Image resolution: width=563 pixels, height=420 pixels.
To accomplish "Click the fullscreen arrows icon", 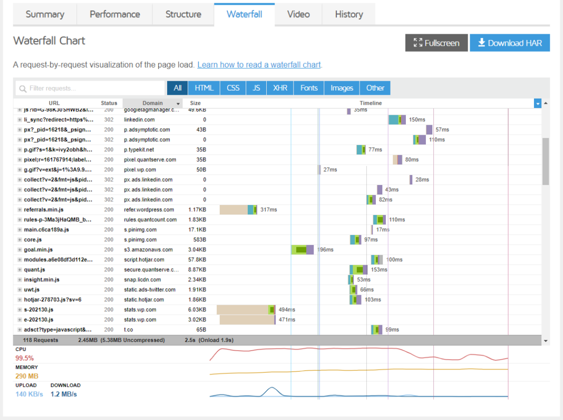I will (419, 43).
